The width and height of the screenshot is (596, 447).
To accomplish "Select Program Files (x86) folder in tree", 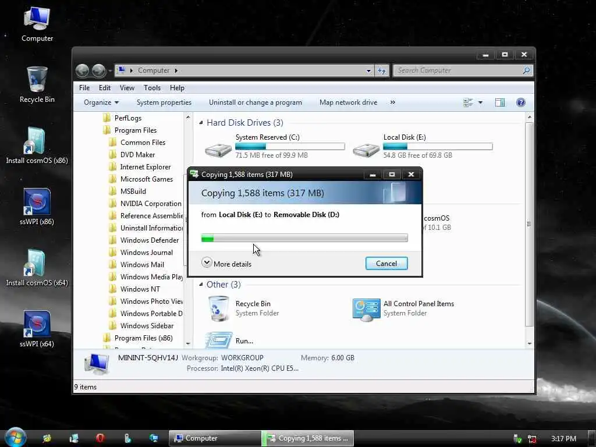I will click(143, 338).
